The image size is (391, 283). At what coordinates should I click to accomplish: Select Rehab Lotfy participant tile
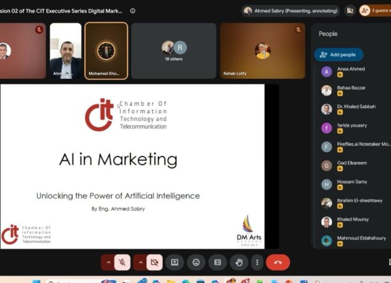click(x=263, y=51)
